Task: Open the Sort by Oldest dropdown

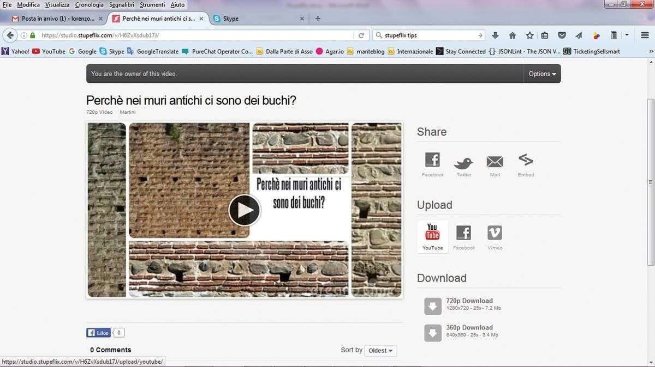Action: 380,351
